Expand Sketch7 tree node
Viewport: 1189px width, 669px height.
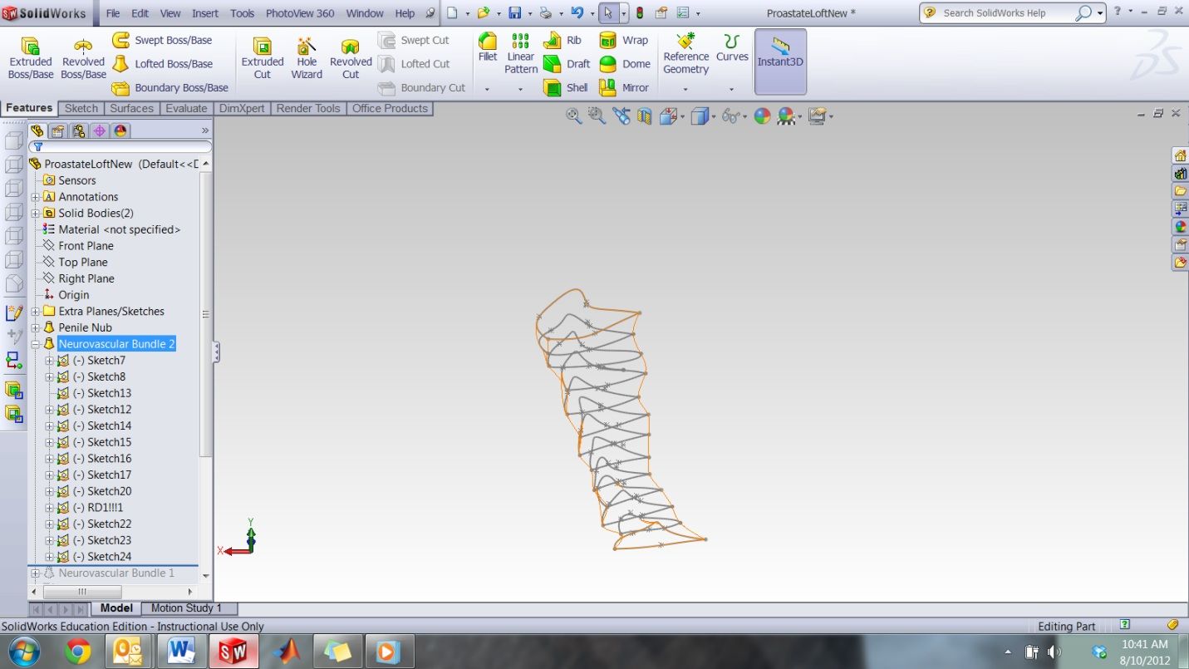pyautogui.click(x=49, y=361)
